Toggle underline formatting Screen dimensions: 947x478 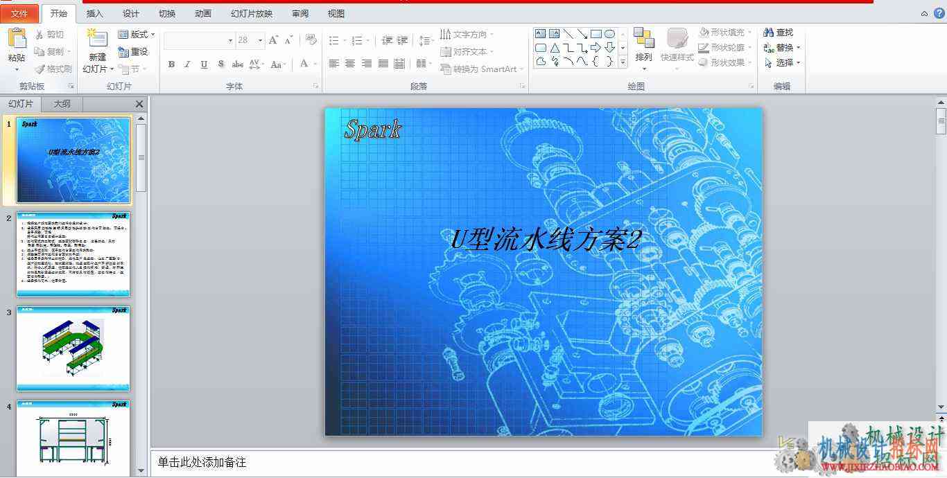point(204,64)
